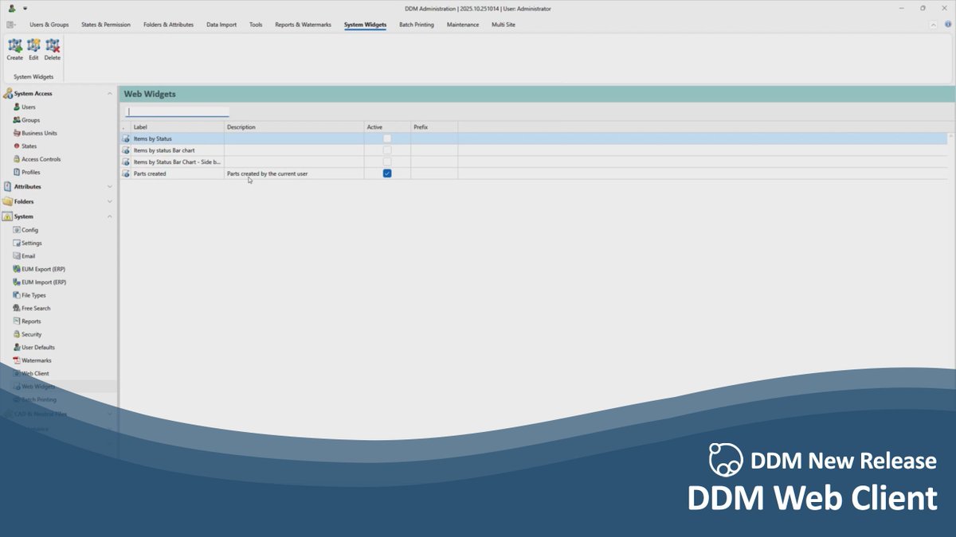Screen dimensions: 956x537
Task: Open the Folders & Attributes tab
Action: point(168,25)
